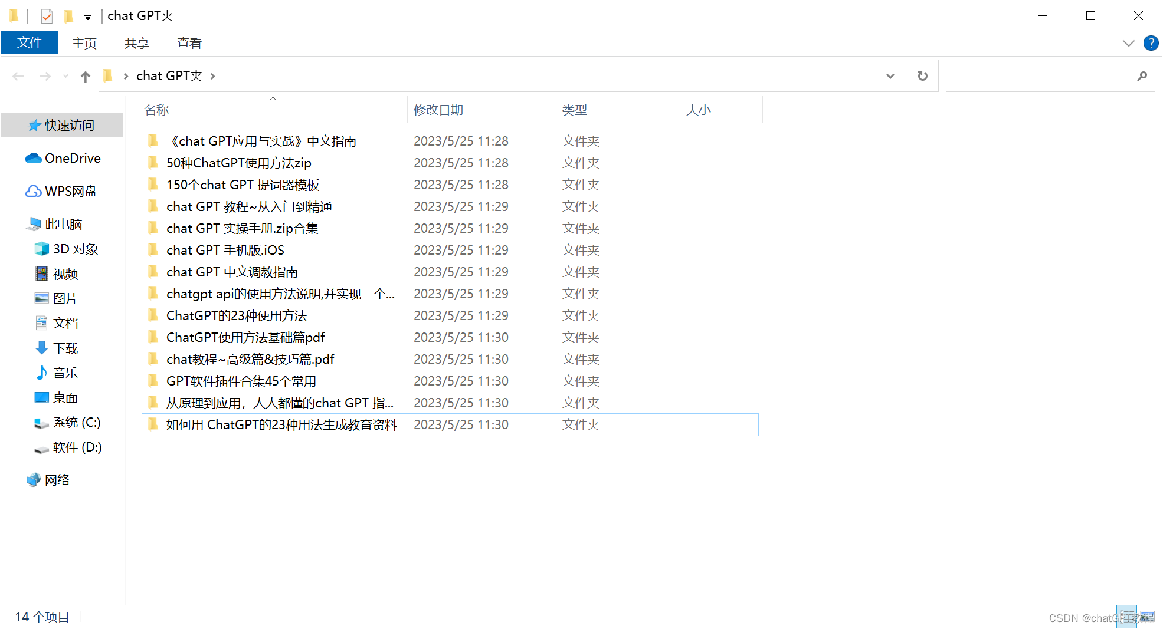Screen dimensions: 1163x629
Task: Select 此电脑 in the navigation pane
Action: [x=54, y=224]
